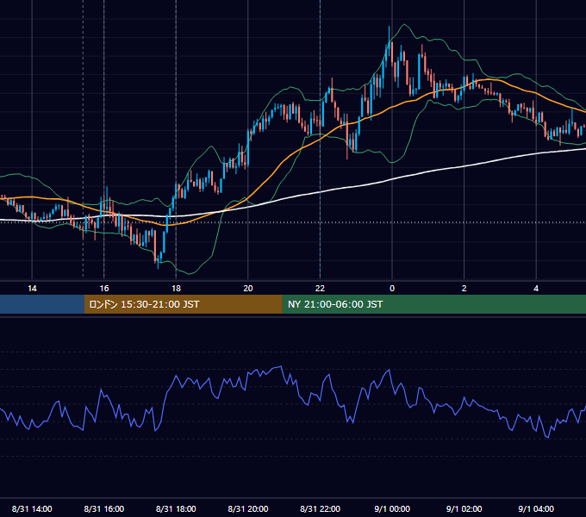The image size is (586, 517).
Task: Click hour label 16 on price chart axis
Action: 104,289
